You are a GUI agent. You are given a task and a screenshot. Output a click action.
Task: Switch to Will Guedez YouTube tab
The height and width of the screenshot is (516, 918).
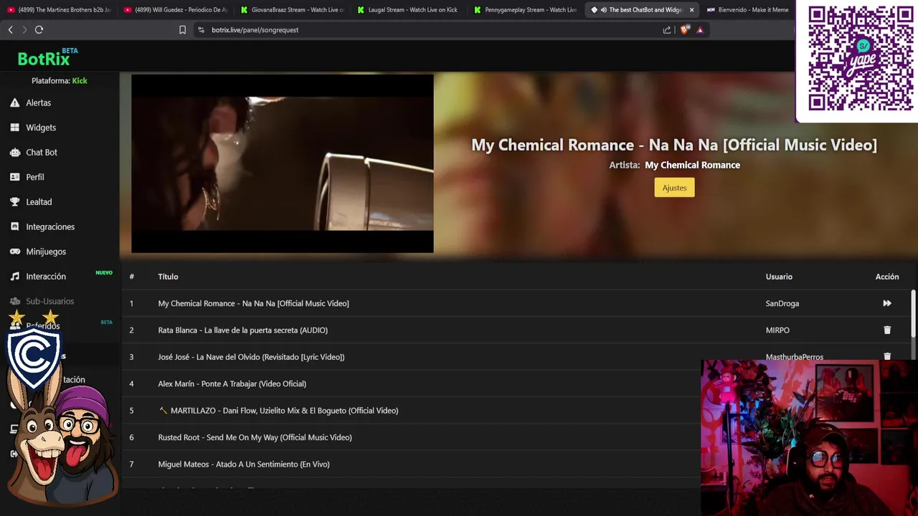click(176, 10)
